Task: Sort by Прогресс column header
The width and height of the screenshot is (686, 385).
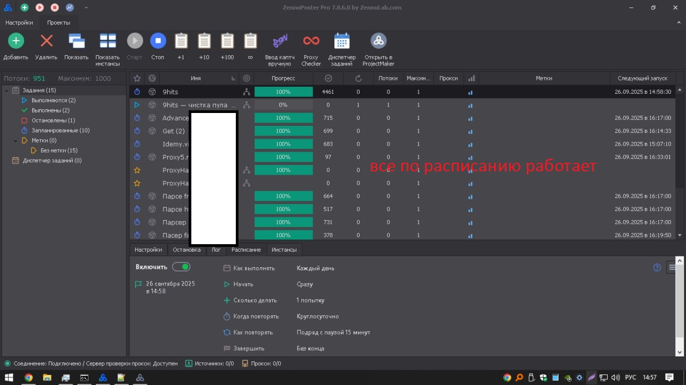Action: click(x=284, y=78)
